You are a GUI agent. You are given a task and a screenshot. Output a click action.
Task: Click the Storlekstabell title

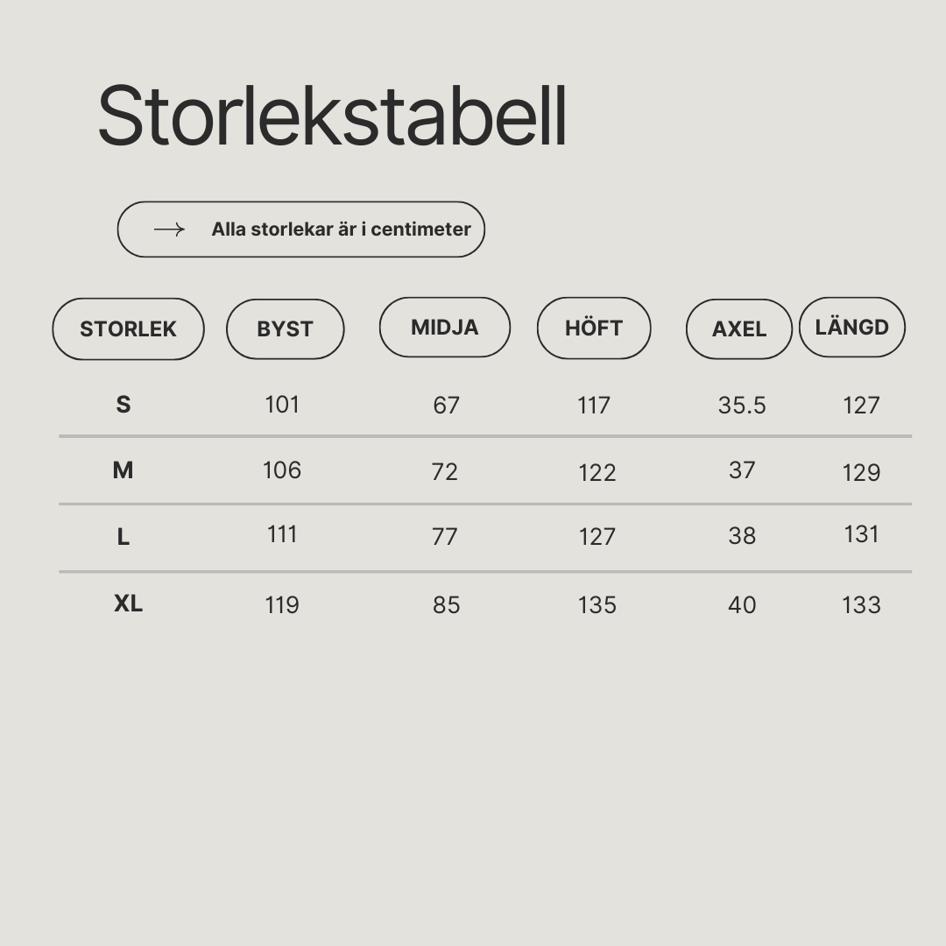pyautogui.click(x=333, y=116)
